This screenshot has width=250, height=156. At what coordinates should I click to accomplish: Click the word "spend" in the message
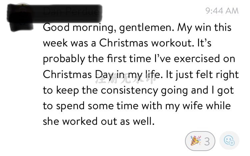(70, 106)
